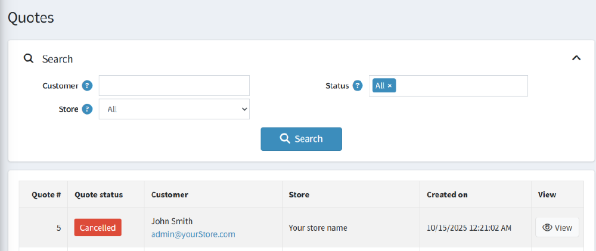Focus the Customer text input field
The height and width of the screenshot is (251, 596).
(x=174, y=86)
